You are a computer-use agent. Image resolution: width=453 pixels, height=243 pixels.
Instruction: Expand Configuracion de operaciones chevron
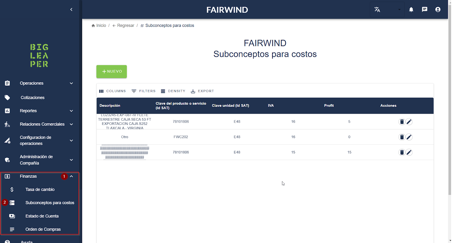tap(71, 140)
